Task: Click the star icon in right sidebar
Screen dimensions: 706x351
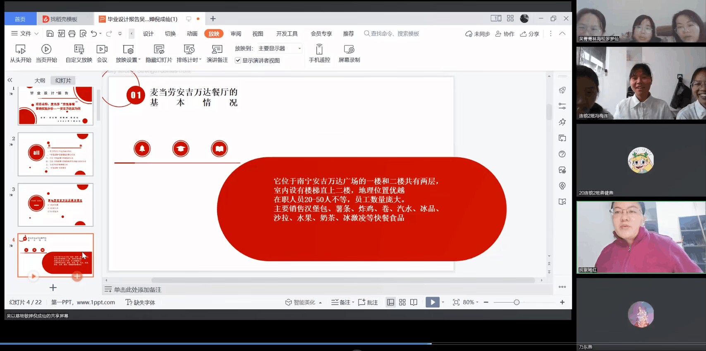Action: 562,122
